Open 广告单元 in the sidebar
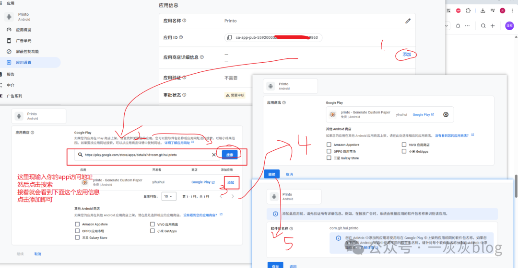518x268 pixels. click(24, 41)
